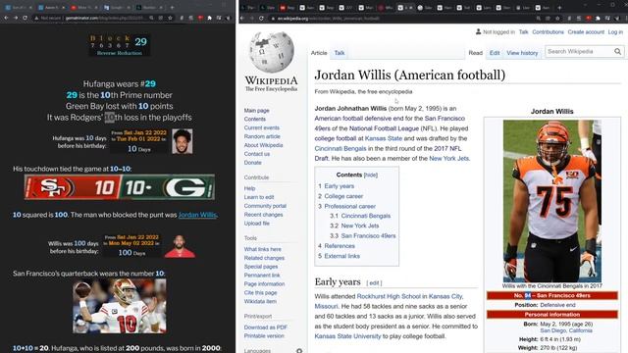Reload the Wikipedia page
The image size is (628, 353).
261,19
